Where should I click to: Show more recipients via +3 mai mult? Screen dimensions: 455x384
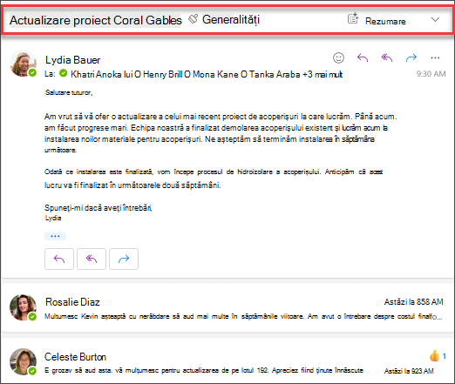(x=323, y=74)
